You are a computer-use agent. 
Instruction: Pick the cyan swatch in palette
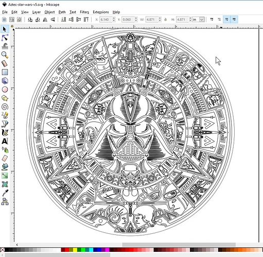click(91, 250)
